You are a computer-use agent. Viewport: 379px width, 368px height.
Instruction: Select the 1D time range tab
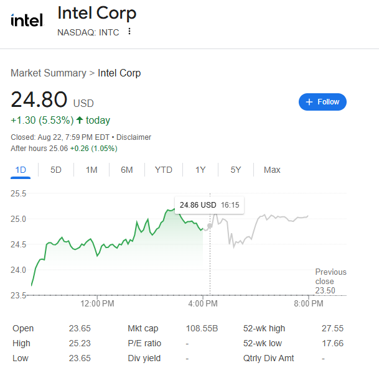coord(21,170)
